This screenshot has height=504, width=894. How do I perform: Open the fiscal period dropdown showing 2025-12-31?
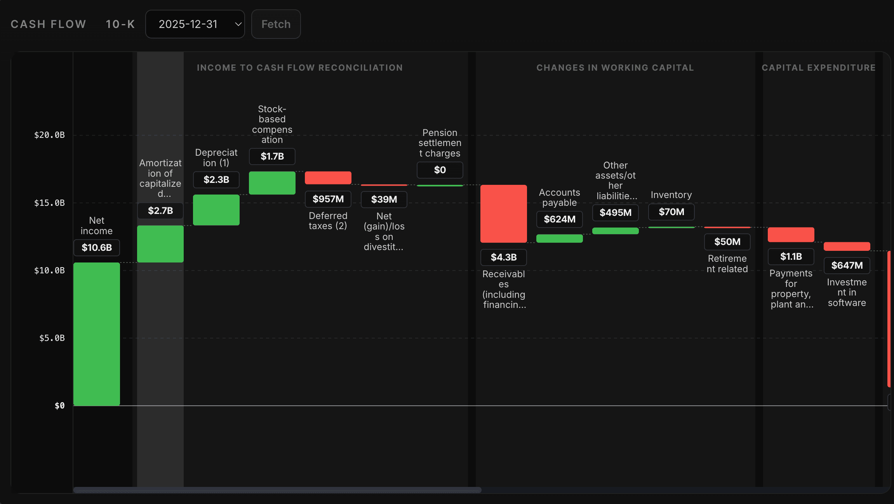click(195, 24)
